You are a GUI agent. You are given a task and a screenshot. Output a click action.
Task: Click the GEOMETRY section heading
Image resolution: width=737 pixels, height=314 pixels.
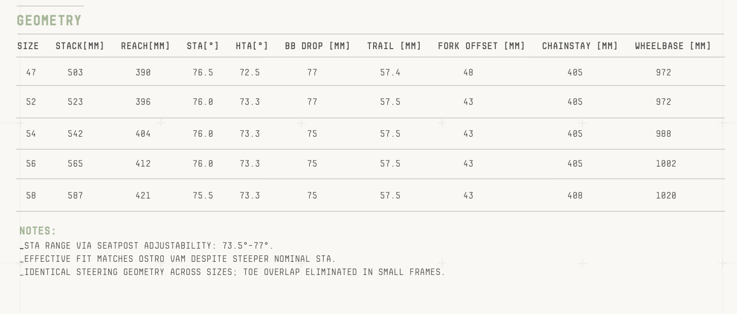coord(49,21)
